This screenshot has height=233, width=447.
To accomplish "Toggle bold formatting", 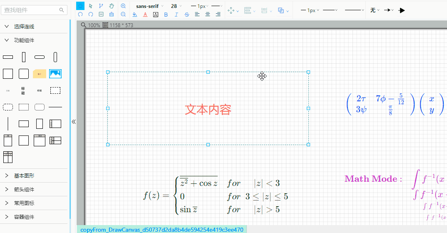I will click(166, 14).
